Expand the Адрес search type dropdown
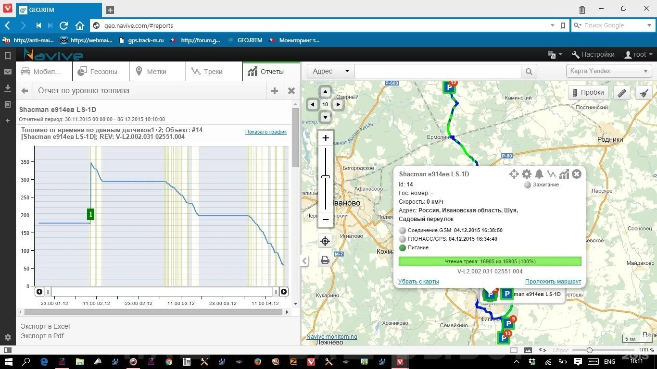657x369 pixels. tap(331, 72)
